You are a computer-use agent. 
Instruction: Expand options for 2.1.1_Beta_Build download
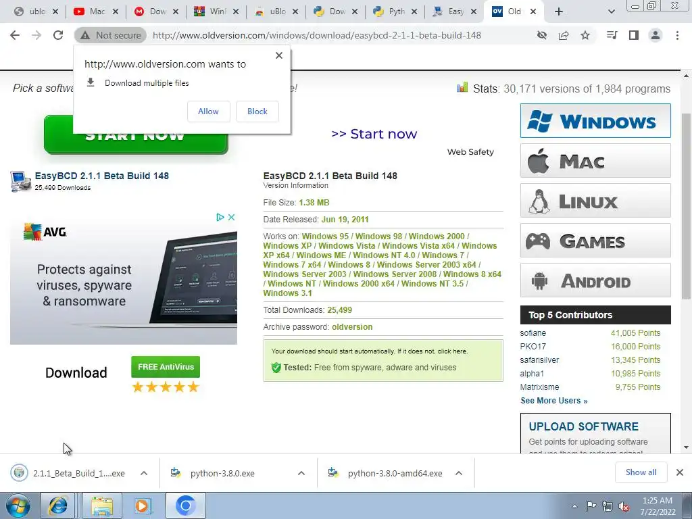(x=144, y=473)
